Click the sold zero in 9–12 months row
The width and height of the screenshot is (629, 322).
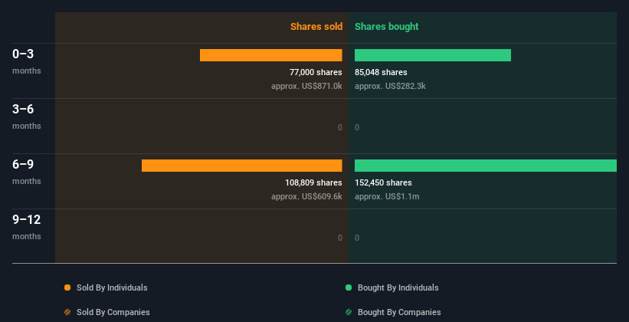[340, 238]
